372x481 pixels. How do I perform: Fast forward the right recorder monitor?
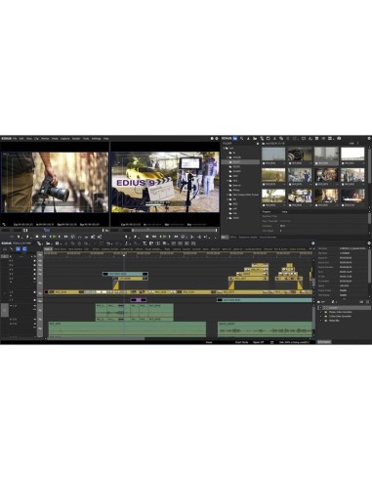coord(176,237)
